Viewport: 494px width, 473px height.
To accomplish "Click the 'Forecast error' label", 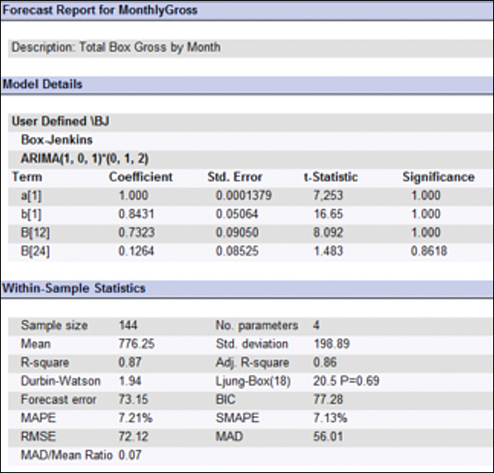I will pos(58,400).
